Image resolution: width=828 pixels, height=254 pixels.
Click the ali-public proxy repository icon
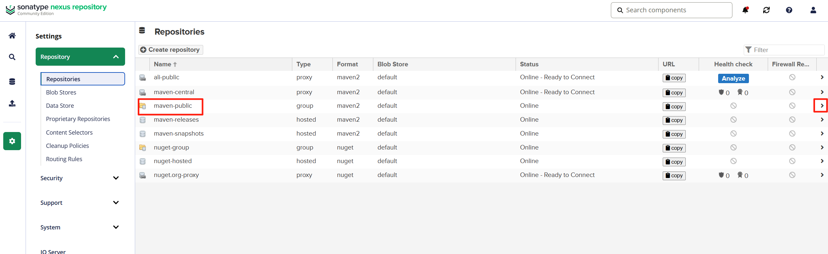click(x=143, y=78)
